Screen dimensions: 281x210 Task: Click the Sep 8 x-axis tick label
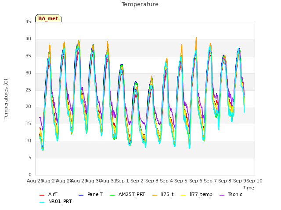coord(225,181)
